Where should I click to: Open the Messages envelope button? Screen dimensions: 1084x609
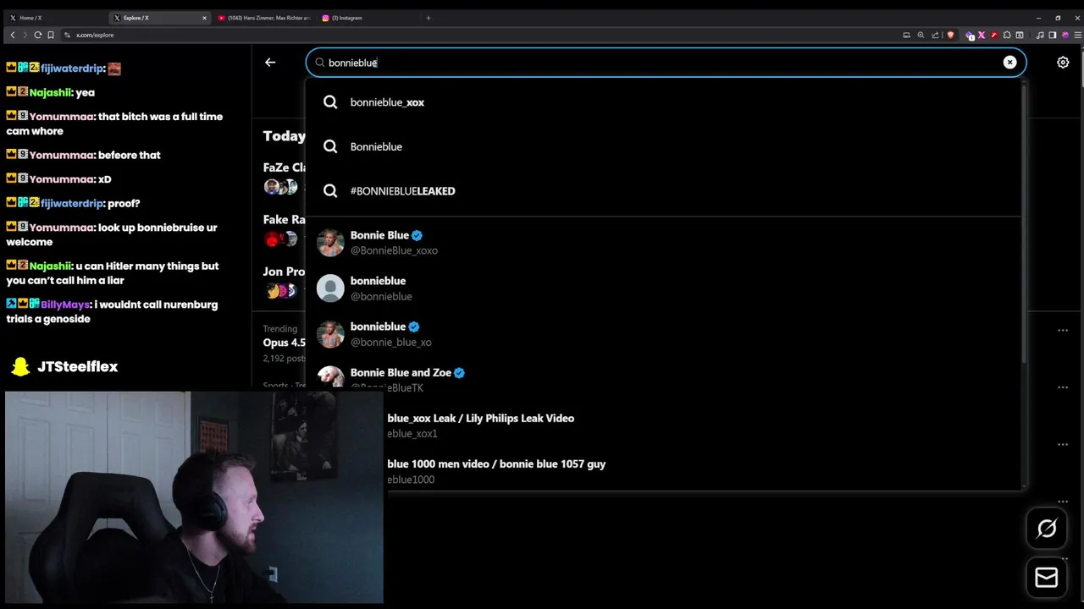(1047, 578)
